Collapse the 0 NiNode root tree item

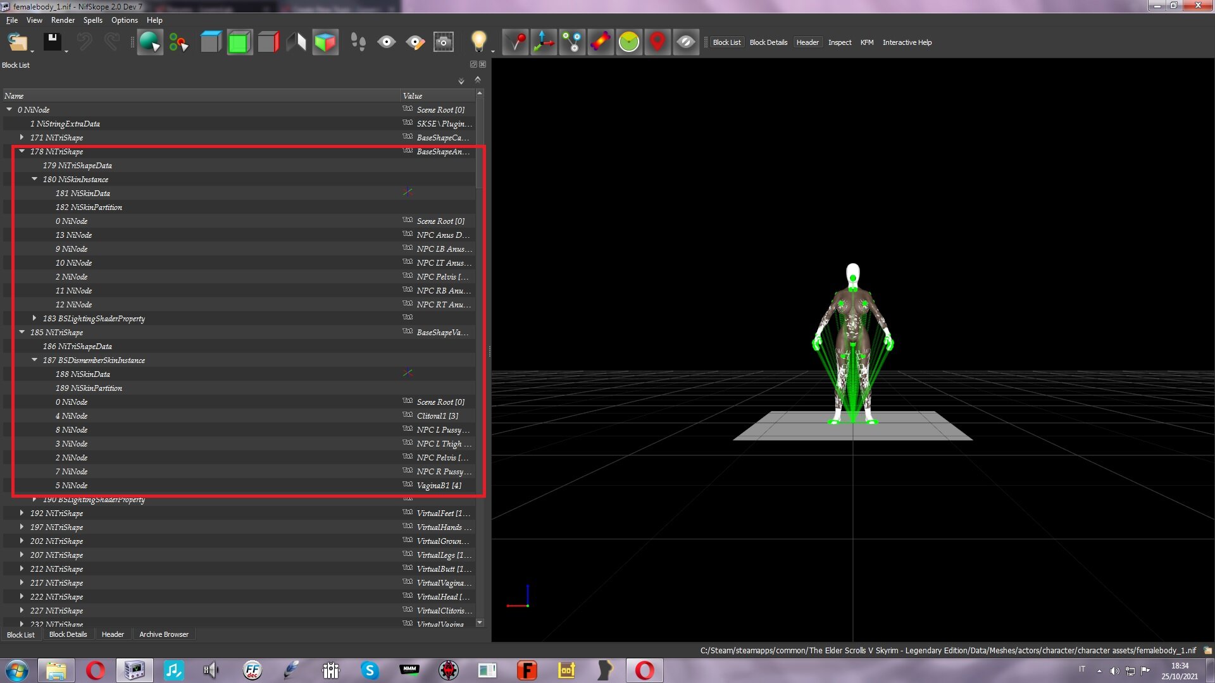click(9, 109)
